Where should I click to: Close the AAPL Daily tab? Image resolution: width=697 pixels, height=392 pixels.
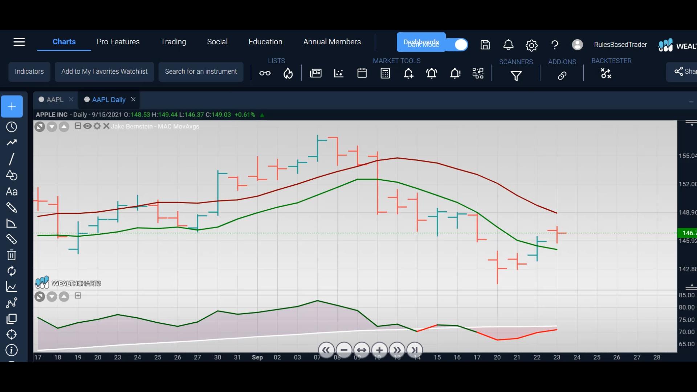click(x=133, y=99)
